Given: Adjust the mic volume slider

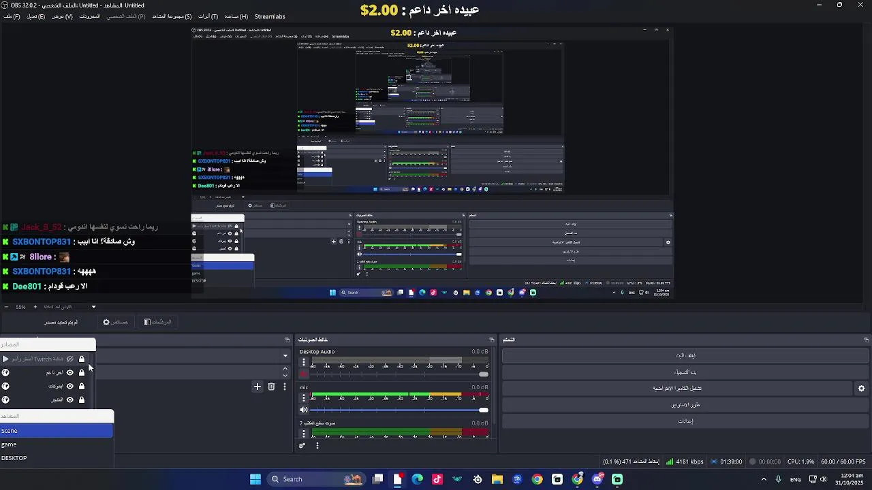Looking at the screenshot, I should tap(400, 410).
